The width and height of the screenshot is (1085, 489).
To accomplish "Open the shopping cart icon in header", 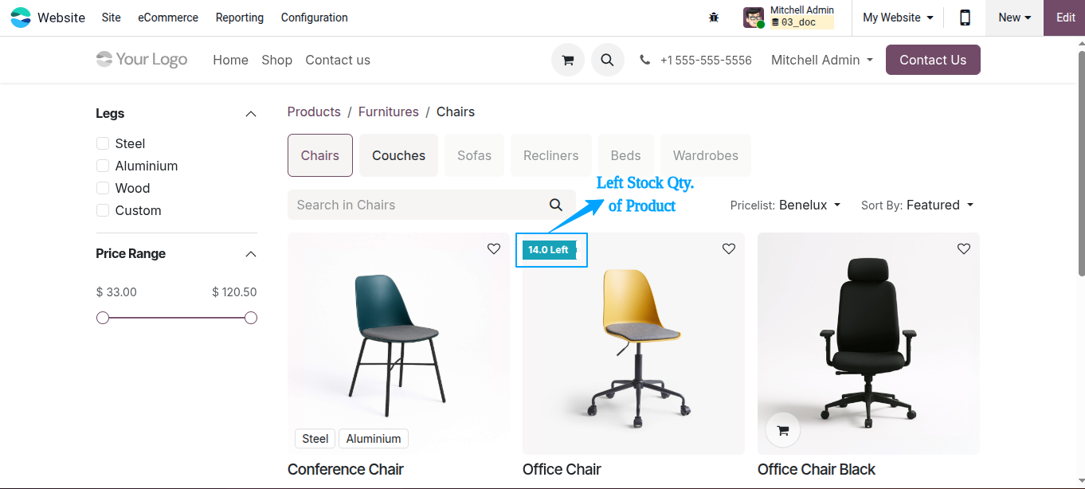I will (568, 60).
